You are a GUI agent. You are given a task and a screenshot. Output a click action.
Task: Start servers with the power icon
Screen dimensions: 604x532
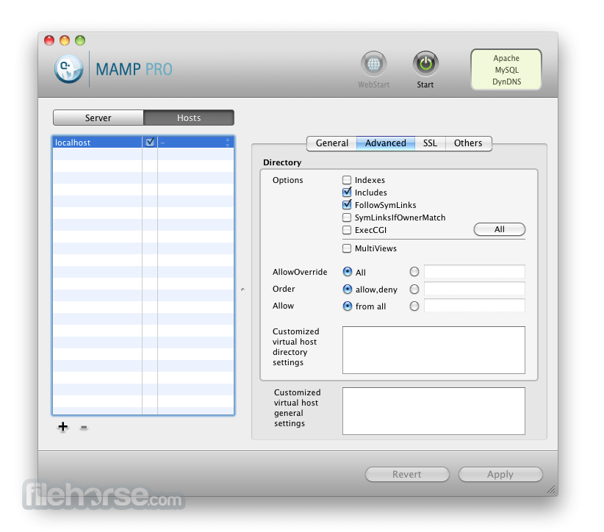click(x=425, y=64)
